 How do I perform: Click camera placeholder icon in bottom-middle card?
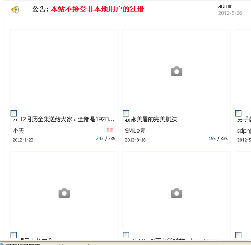pos(177,193)
